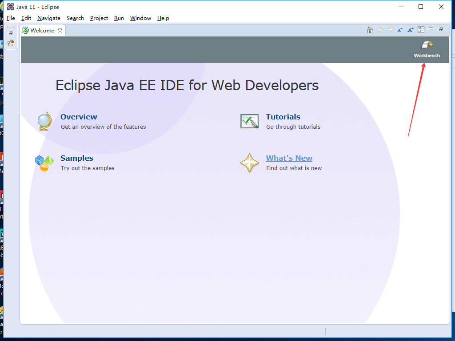This screenshot has width=455, height=341.
Task: Open the File menu
Action: coord(11,18)
